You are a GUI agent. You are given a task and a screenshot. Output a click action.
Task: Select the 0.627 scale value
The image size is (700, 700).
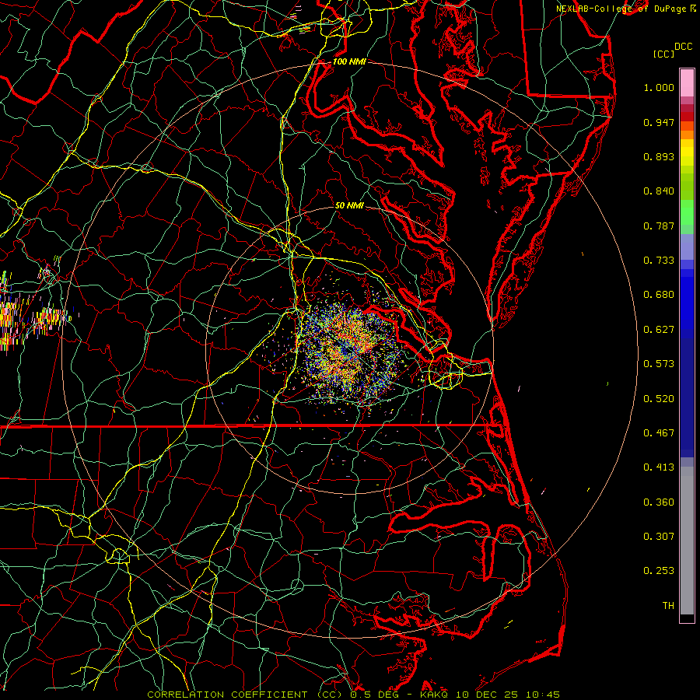point(659,330)
